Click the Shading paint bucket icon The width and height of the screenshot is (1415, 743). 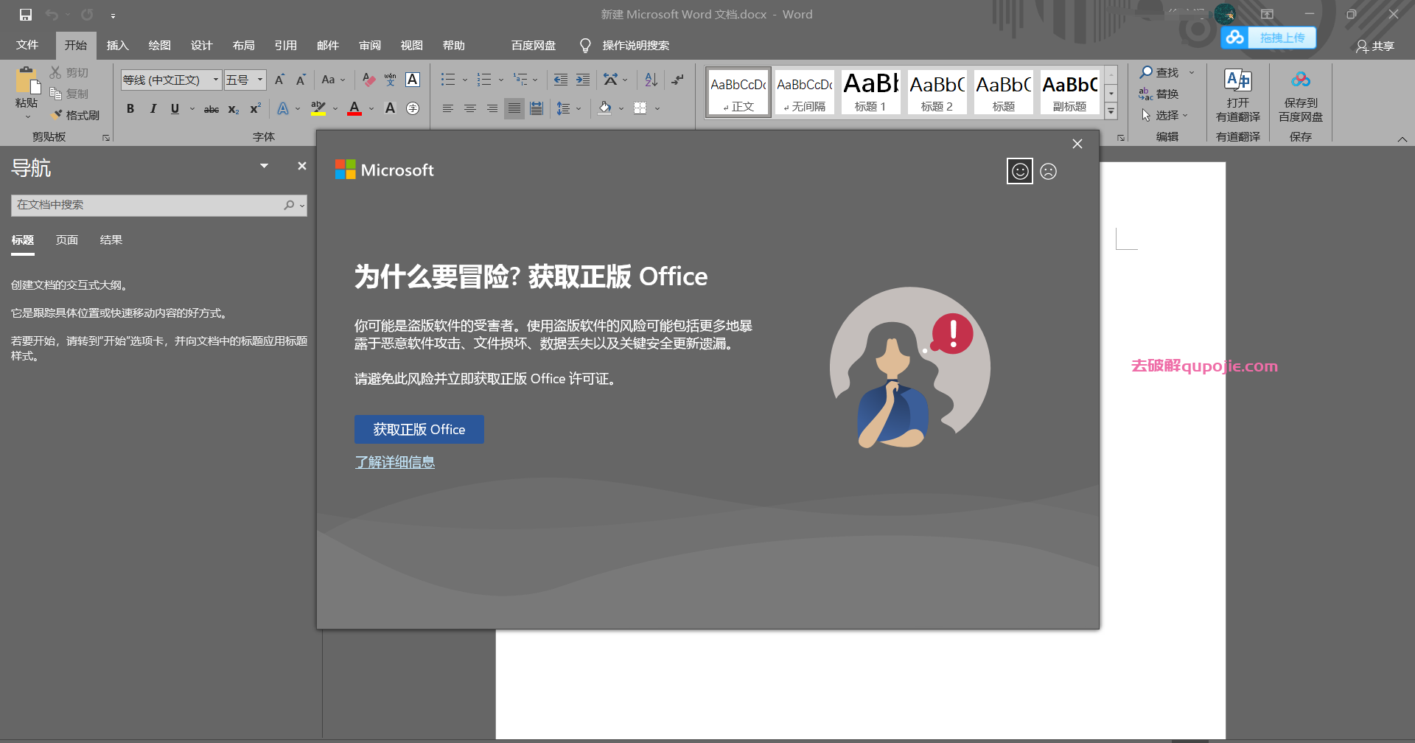tap(604, 108)
